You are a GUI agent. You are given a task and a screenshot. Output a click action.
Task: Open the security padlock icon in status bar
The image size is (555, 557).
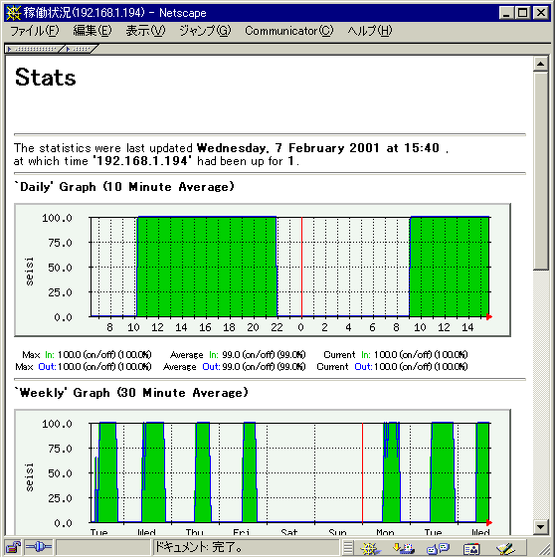(x=14, y=547)
